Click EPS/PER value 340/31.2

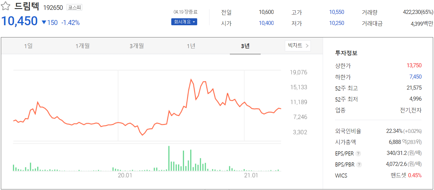(396, 153)
